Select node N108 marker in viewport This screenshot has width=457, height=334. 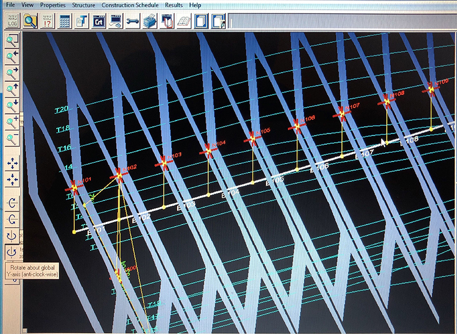[387, 100]
